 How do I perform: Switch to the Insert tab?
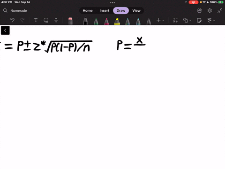click(x=105, y=11)
